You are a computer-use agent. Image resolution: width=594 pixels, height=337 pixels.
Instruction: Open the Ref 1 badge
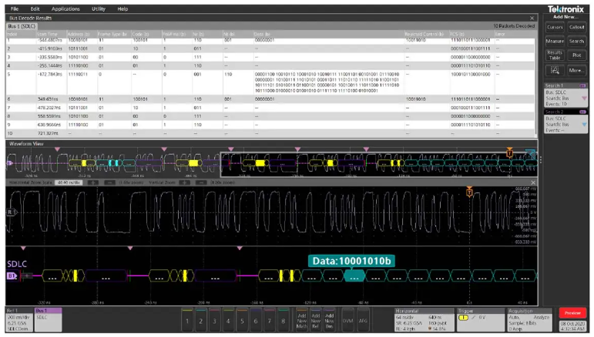click(20, 320)
